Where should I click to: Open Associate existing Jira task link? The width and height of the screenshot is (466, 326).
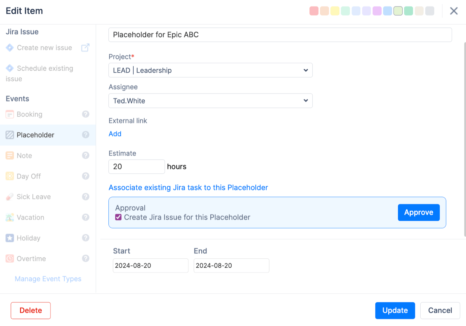point(188,188)
